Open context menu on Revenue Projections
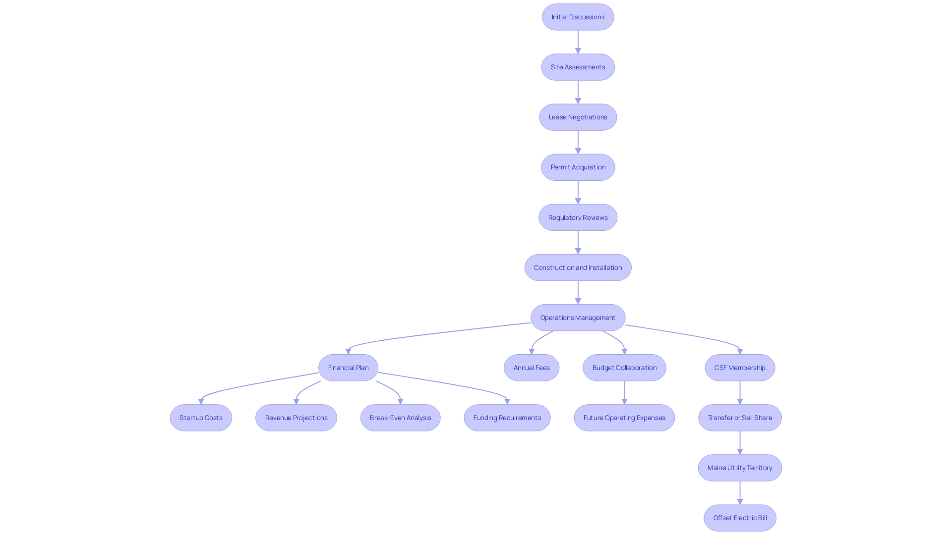 pos(296,418)
